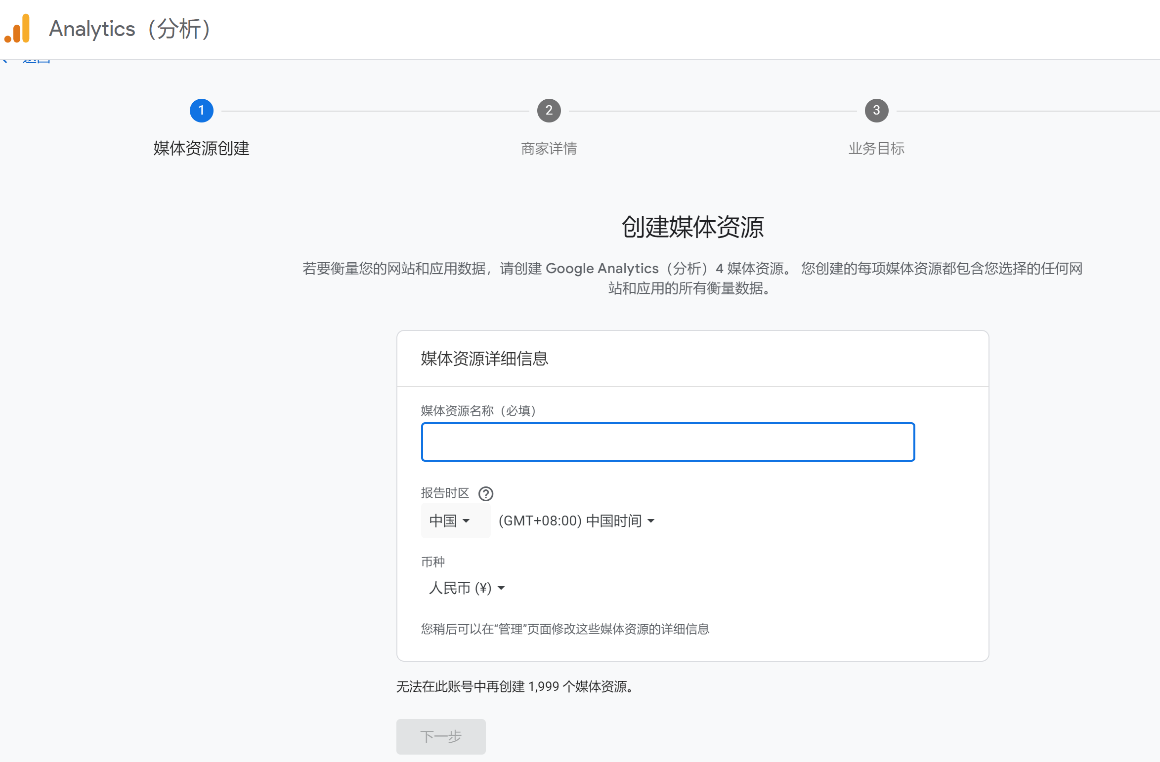Click the Google Analytics logo icon

(x=17, y=29)
